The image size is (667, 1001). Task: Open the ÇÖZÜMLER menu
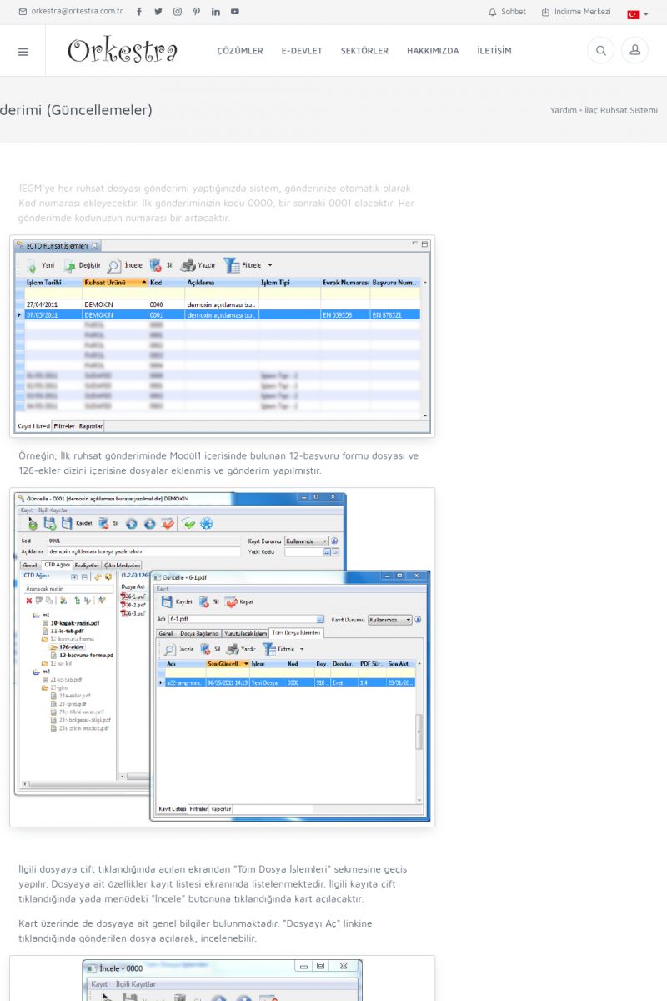click(240, 51)
